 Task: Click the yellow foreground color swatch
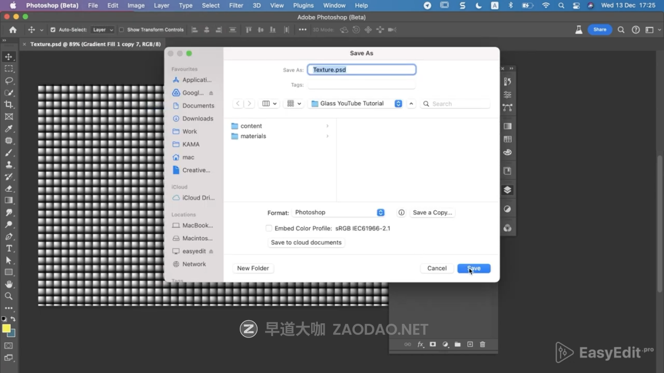(x=6, y=329)
